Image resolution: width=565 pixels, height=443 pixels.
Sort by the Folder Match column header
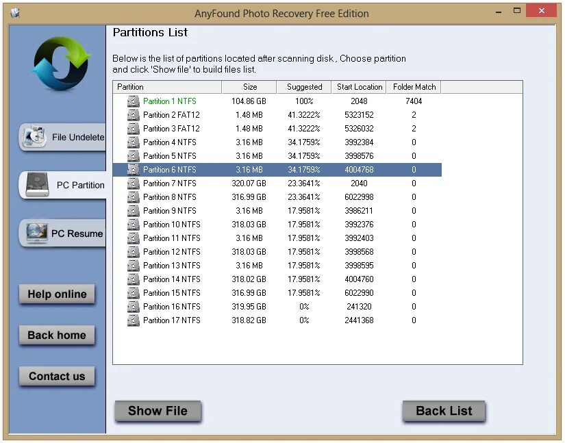(x=414, y=87)
